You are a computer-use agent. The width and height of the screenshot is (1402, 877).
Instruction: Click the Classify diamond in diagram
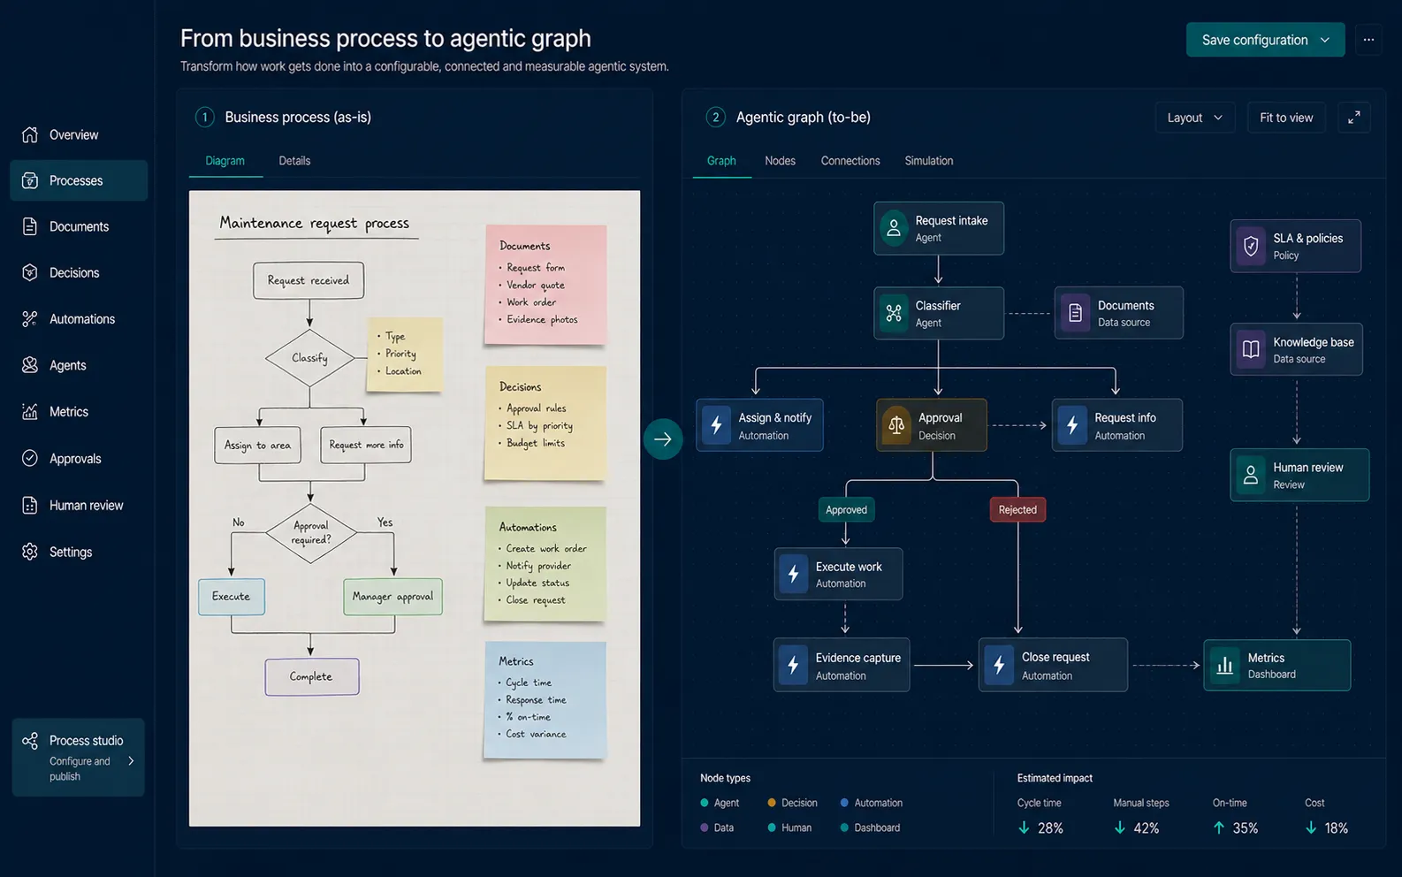pyautogui.click(x=309, y=358)
